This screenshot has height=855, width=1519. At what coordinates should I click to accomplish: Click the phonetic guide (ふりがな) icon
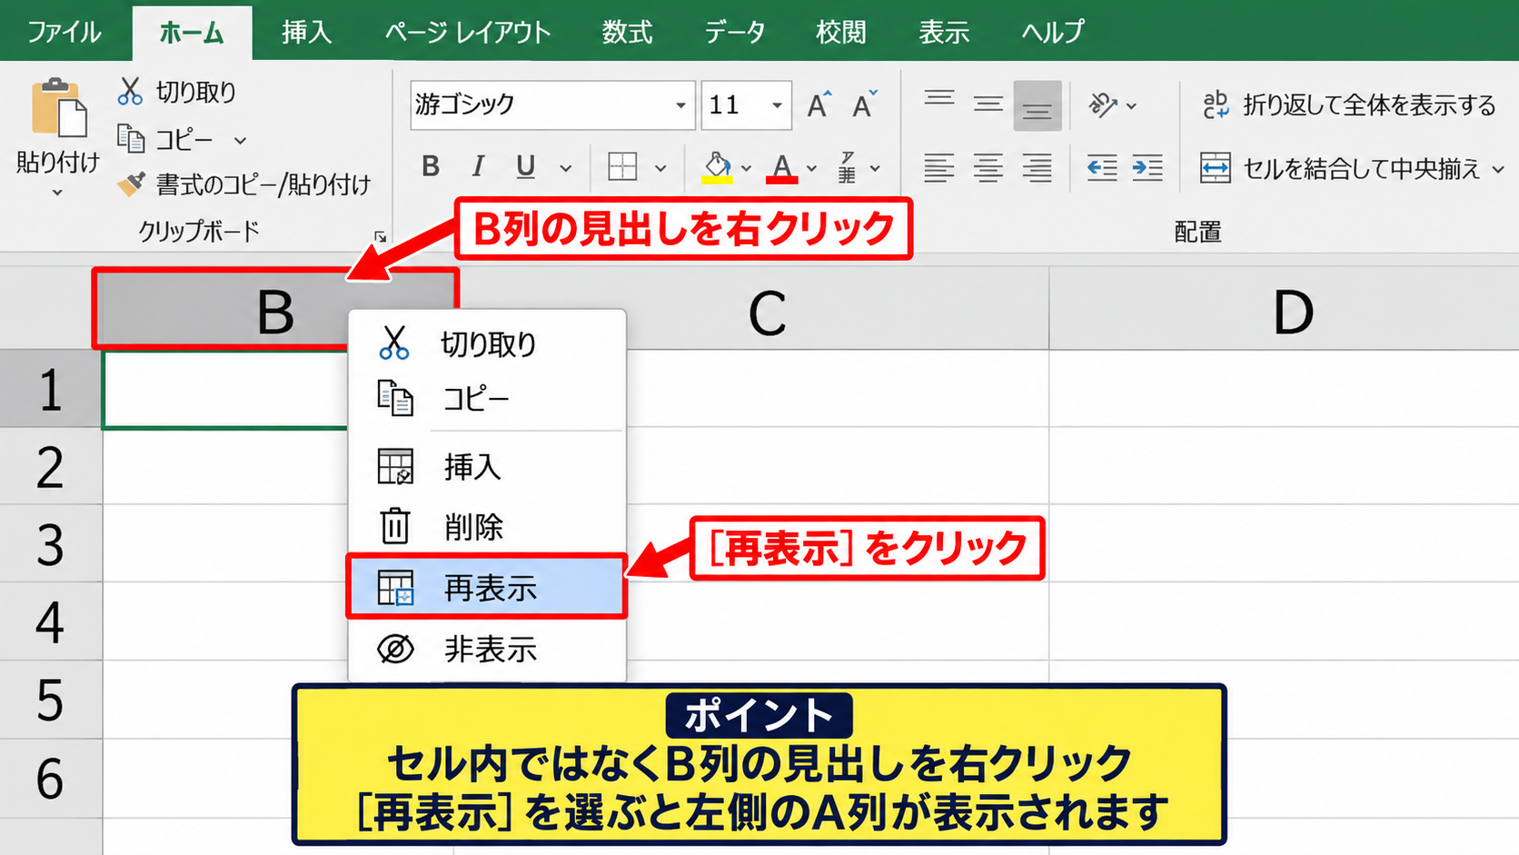tap(847, 167)
